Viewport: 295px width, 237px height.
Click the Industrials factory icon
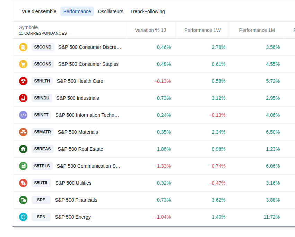point(23,98)
